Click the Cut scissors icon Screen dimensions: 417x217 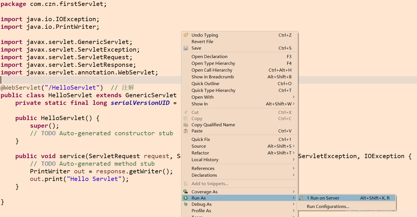tap(186, 112)
